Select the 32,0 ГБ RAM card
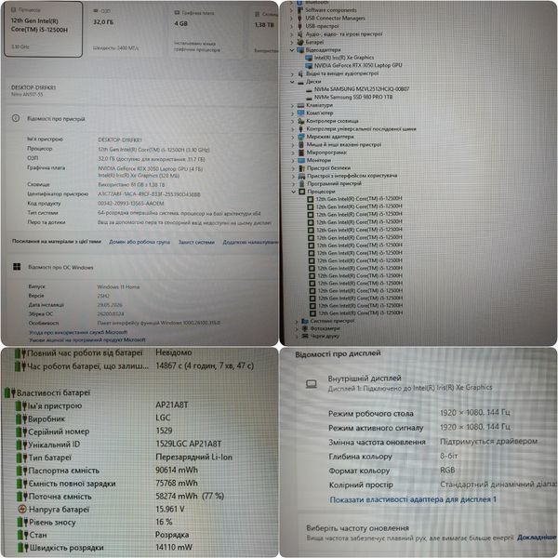Screen dimensions: 558x558 coord(127,29)
